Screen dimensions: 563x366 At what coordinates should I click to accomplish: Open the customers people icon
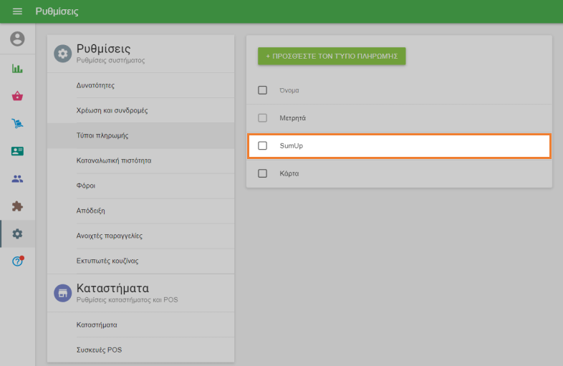(17, 178)
